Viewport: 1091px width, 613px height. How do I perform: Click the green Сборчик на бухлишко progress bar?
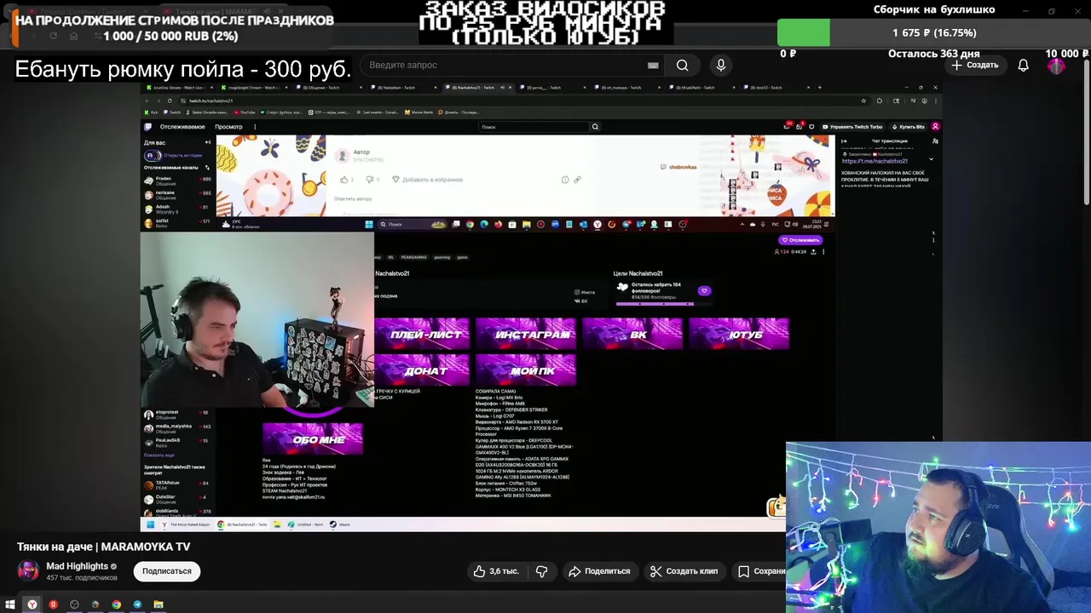tap(803, 32)
